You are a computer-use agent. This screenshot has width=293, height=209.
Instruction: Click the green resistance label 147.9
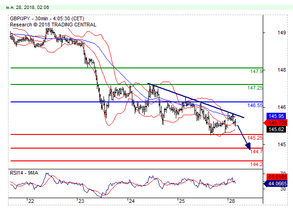[x=256, y=71]
